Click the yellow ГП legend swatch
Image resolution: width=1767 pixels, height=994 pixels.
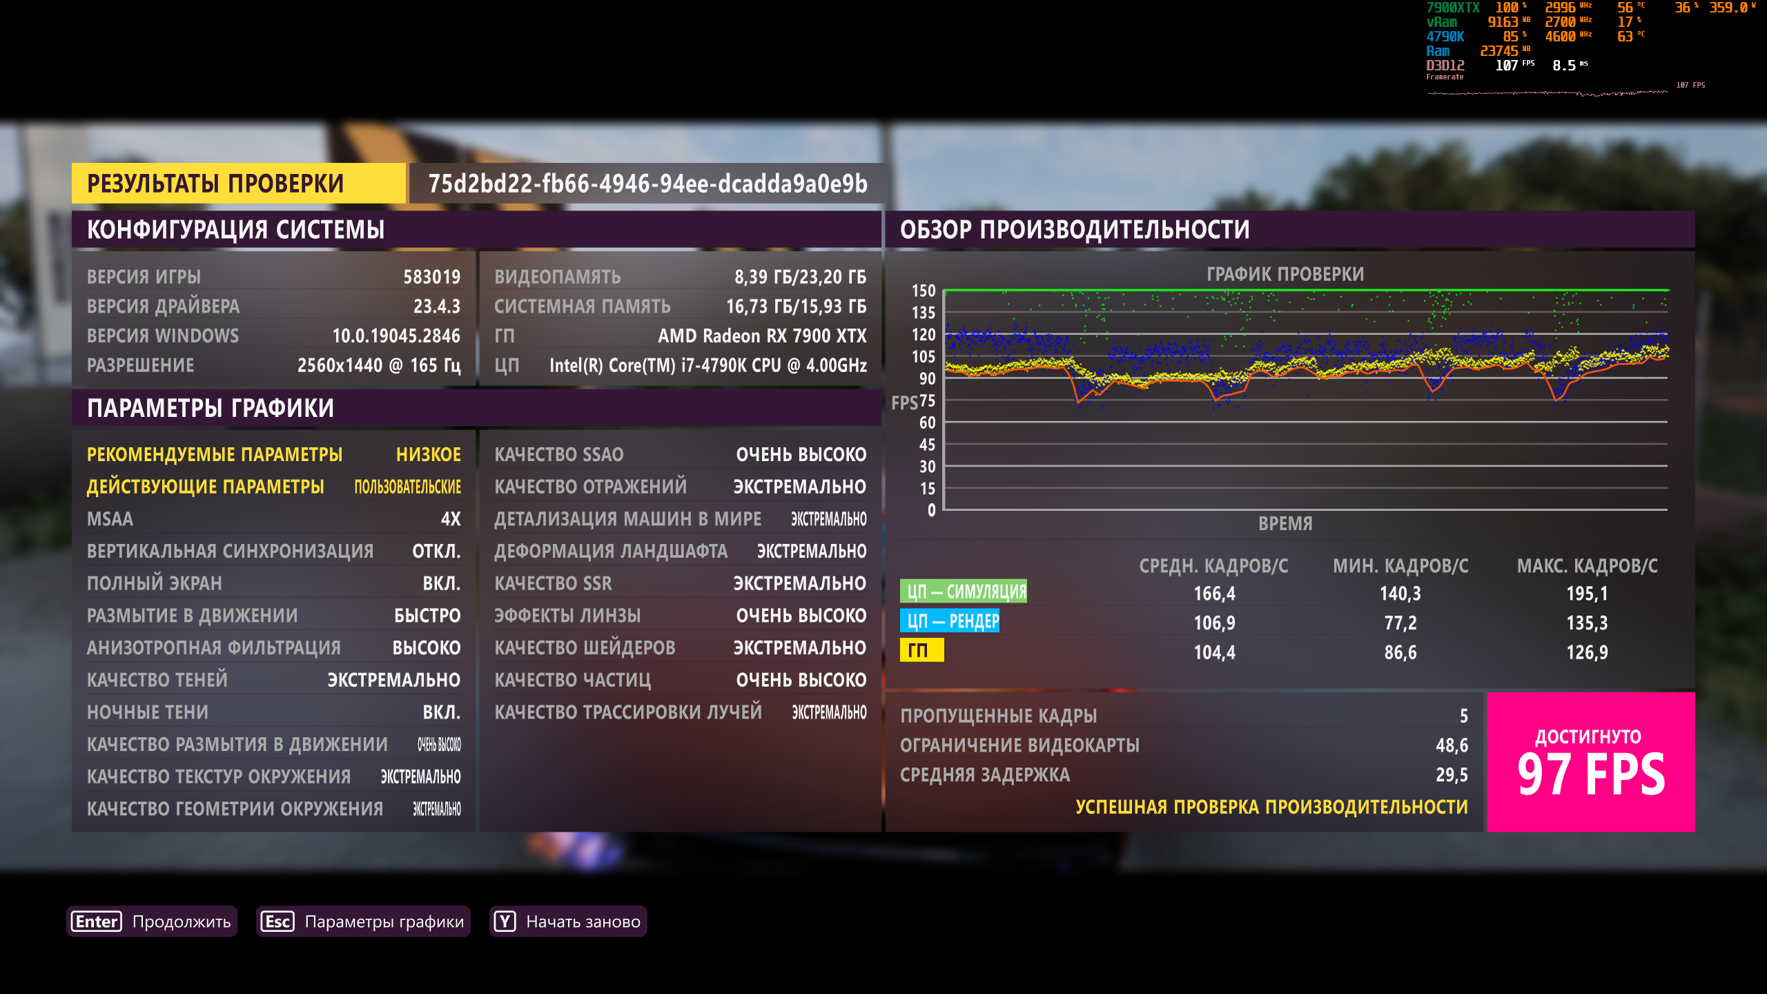(921, 651)
